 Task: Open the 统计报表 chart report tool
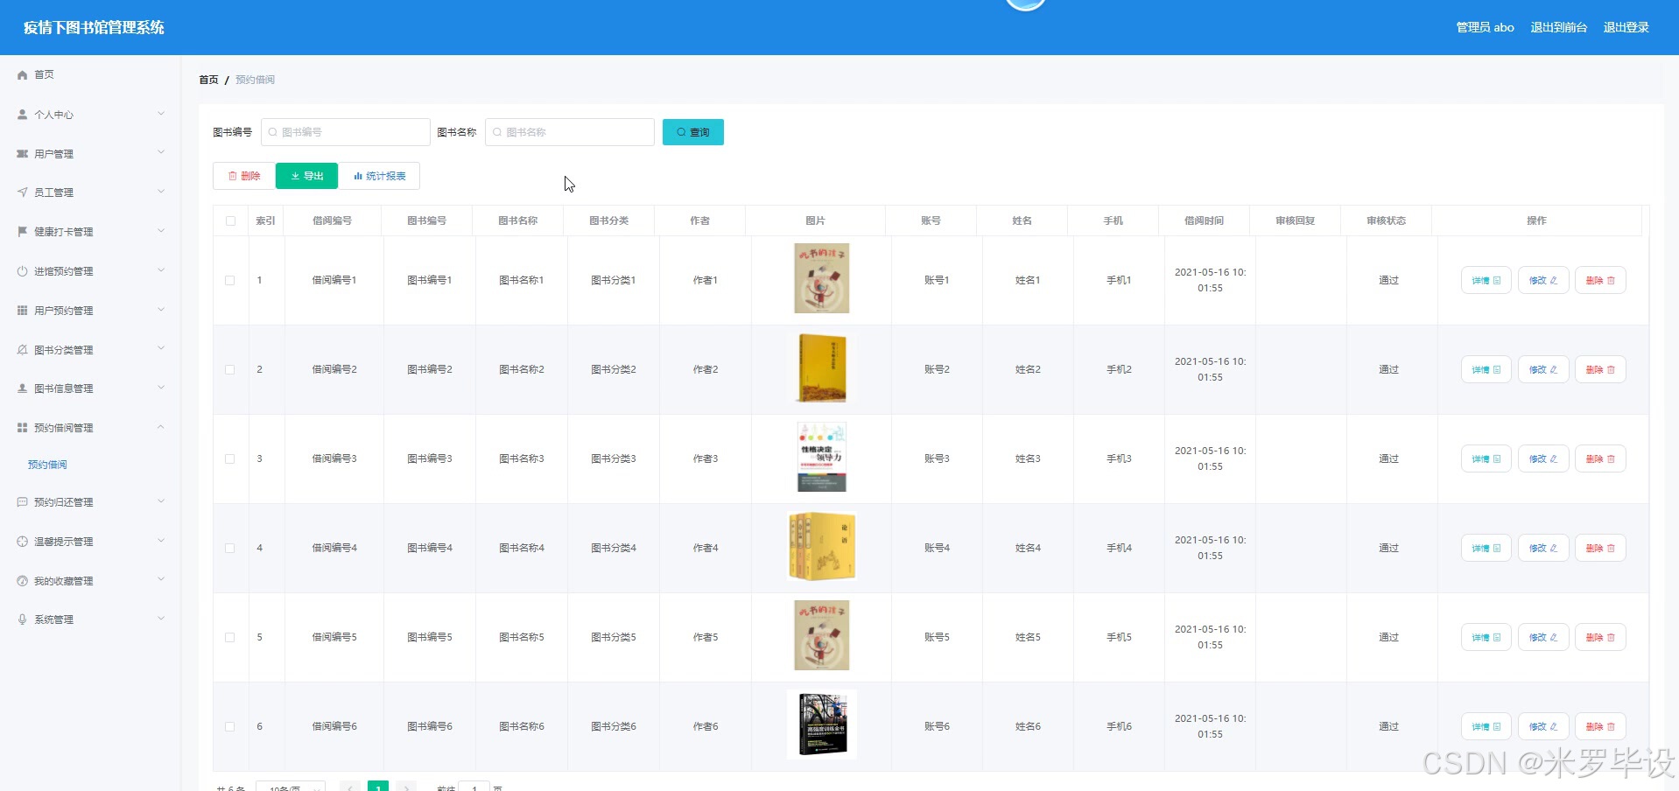tap(381, 176)
